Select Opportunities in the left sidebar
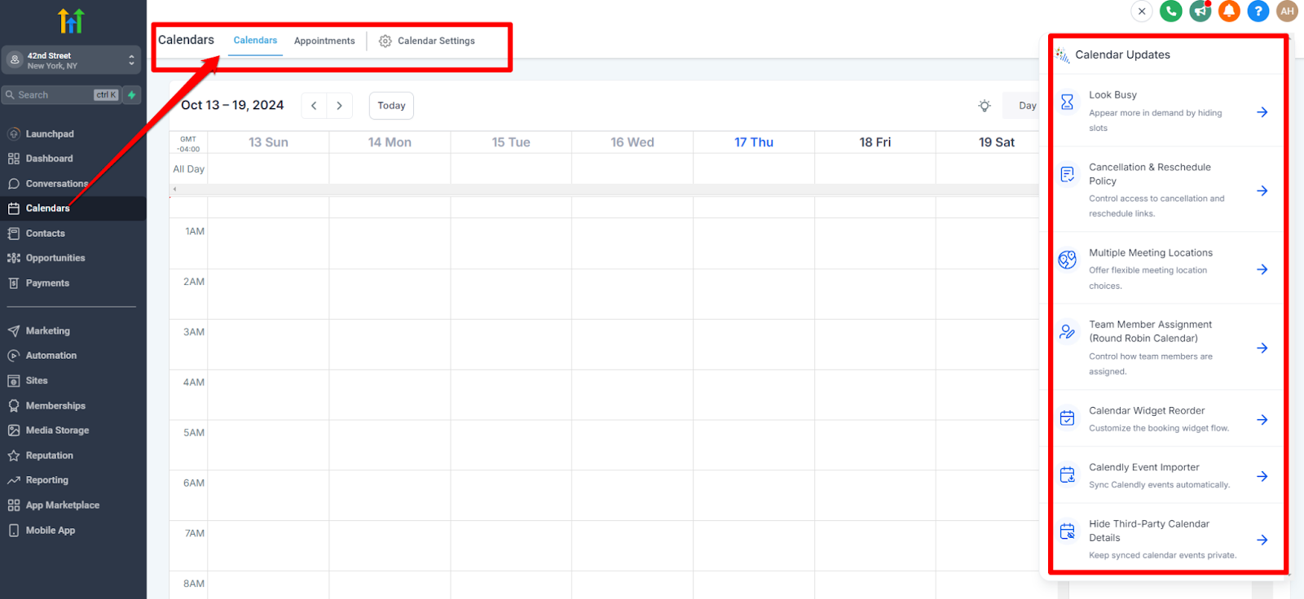Viewport: 1304px width, 599px height. (55, 258)
